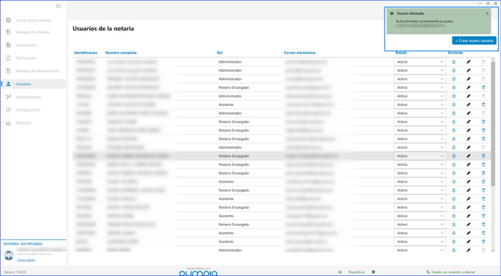This screenshot has width=501, height=276.
Task: Open Iniciar nuevo trámite from sidebar
Action: (x=34, y=20)
